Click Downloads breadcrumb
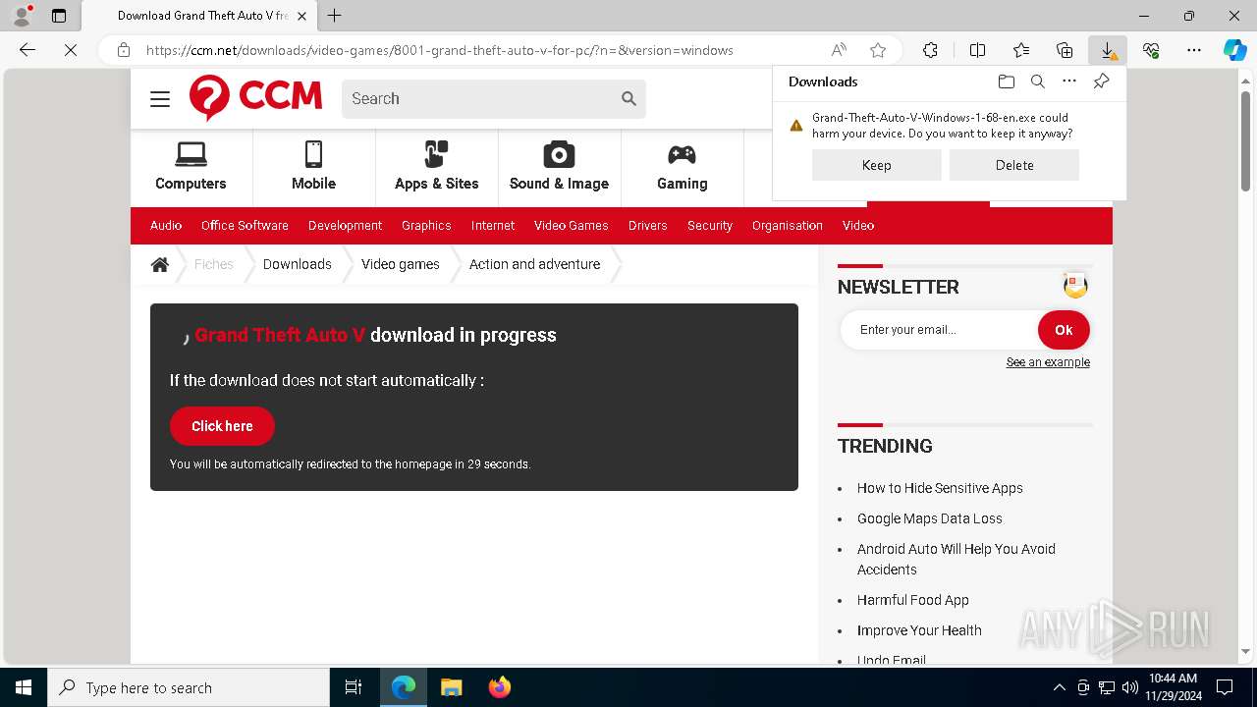 coord(298,264)
